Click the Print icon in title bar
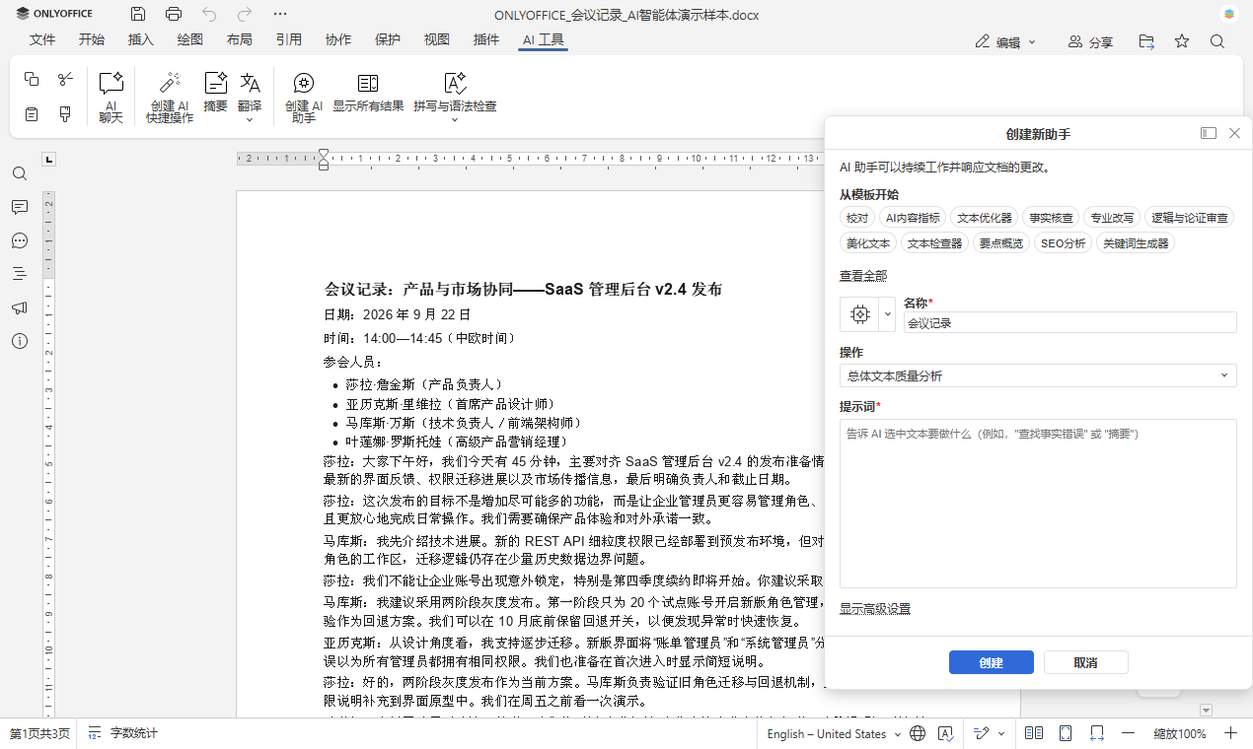Image resolution: width=1253 pixels, height=749 pixels. (x=174, y=14)
